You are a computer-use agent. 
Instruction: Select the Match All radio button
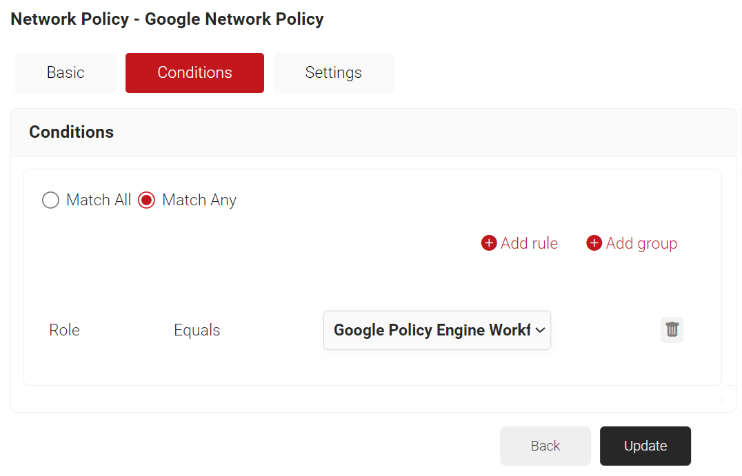pyautogui.click(x=50, y=200)
